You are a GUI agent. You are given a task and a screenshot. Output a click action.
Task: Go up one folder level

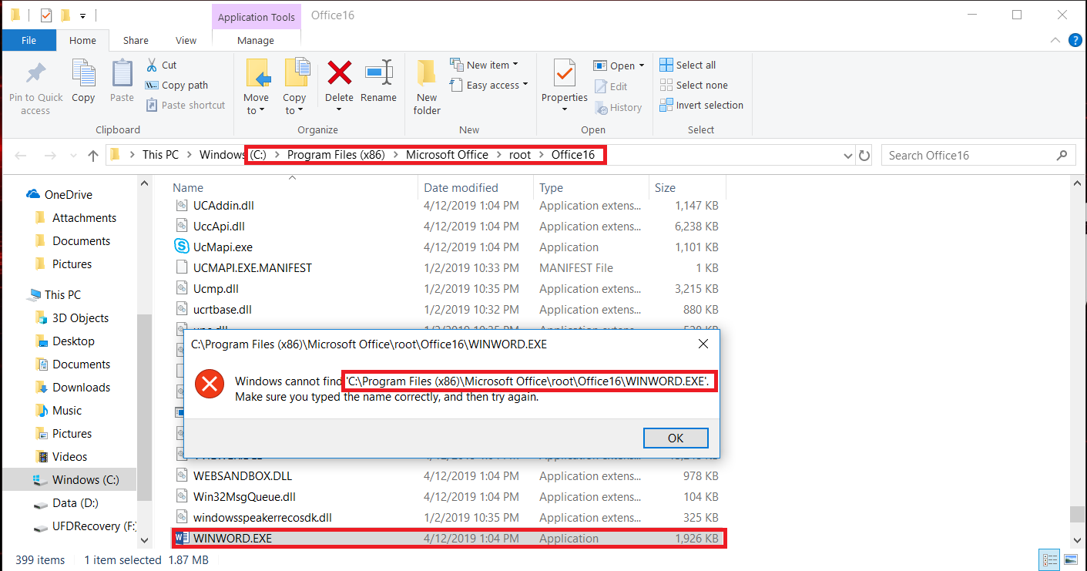[x=93, y=156]
